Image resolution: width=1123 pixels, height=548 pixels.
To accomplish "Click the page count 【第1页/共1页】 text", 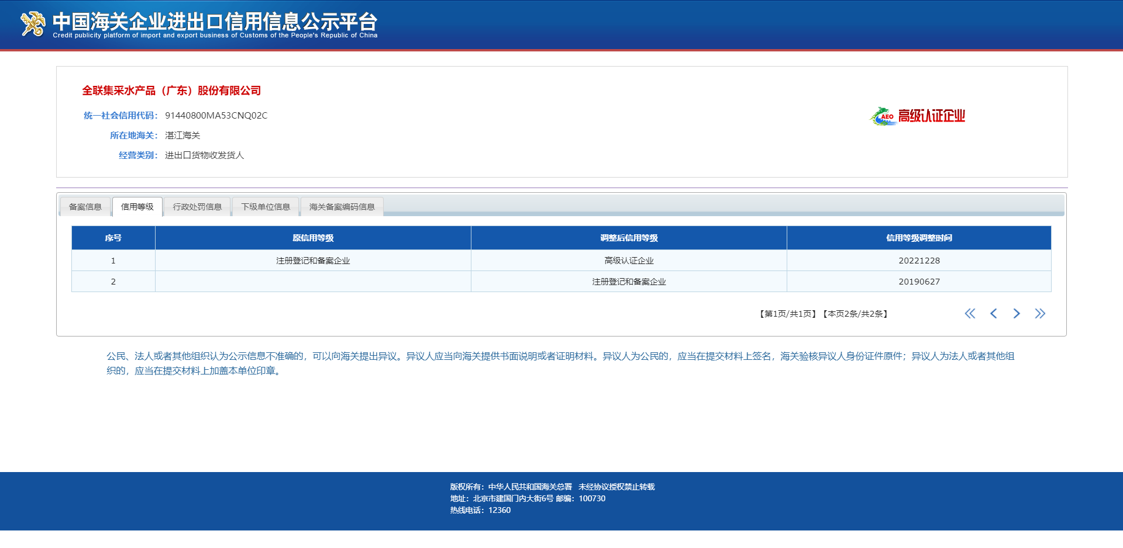I will (788, 314).
